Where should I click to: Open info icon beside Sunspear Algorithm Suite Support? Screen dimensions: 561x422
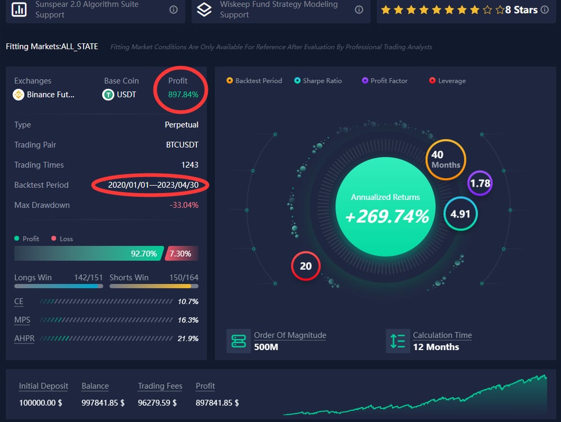click(173, 10)
